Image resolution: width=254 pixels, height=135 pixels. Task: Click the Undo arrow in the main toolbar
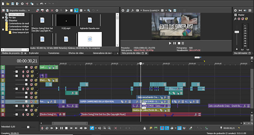click(x=41, y=4)
